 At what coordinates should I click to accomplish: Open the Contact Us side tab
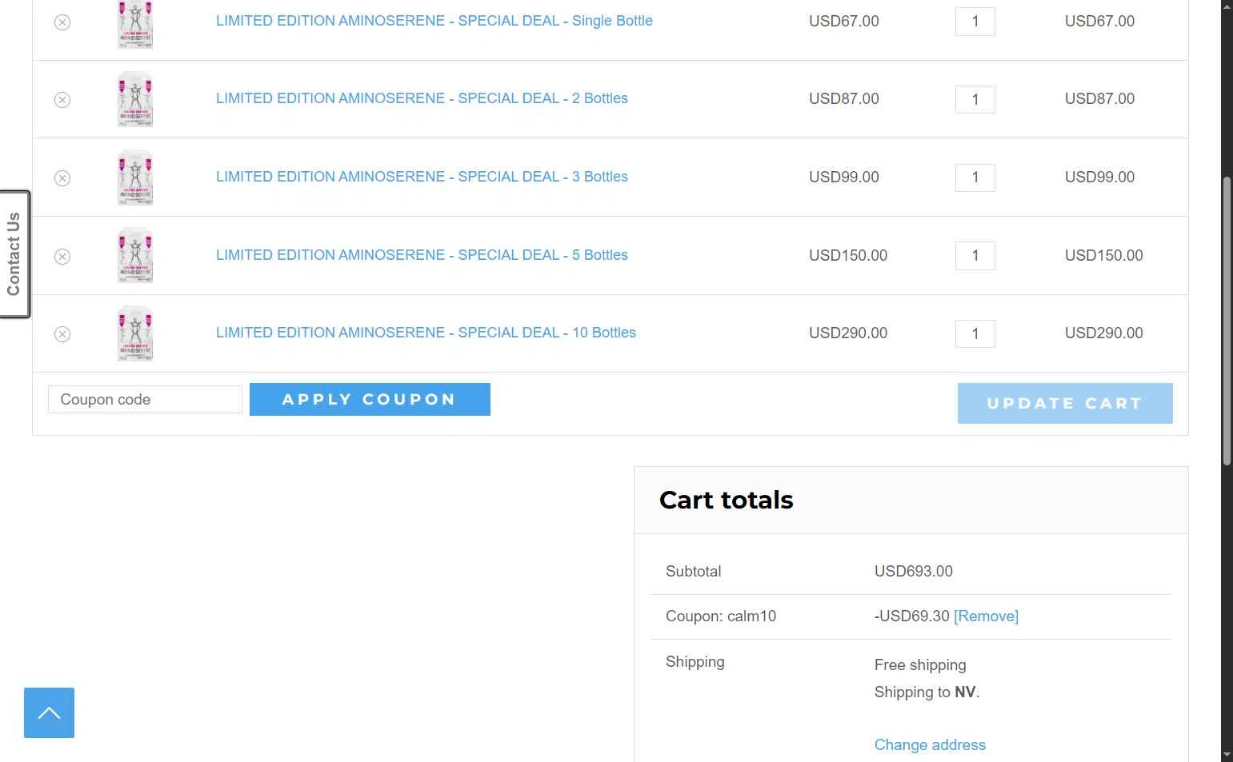coord(14,254)
